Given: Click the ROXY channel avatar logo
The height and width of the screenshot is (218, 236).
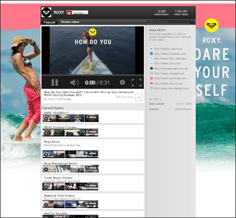Looking at the screenshot, I should tap(46, 12).
